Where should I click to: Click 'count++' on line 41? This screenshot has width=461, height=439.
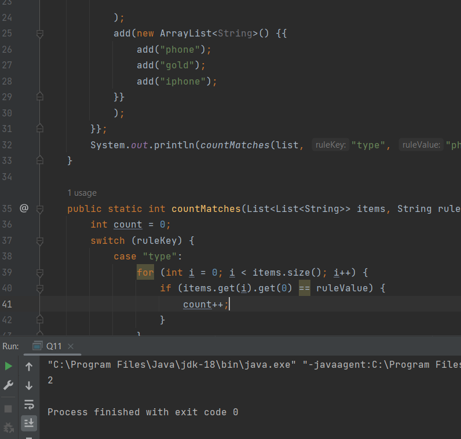(x=203, y=304)
